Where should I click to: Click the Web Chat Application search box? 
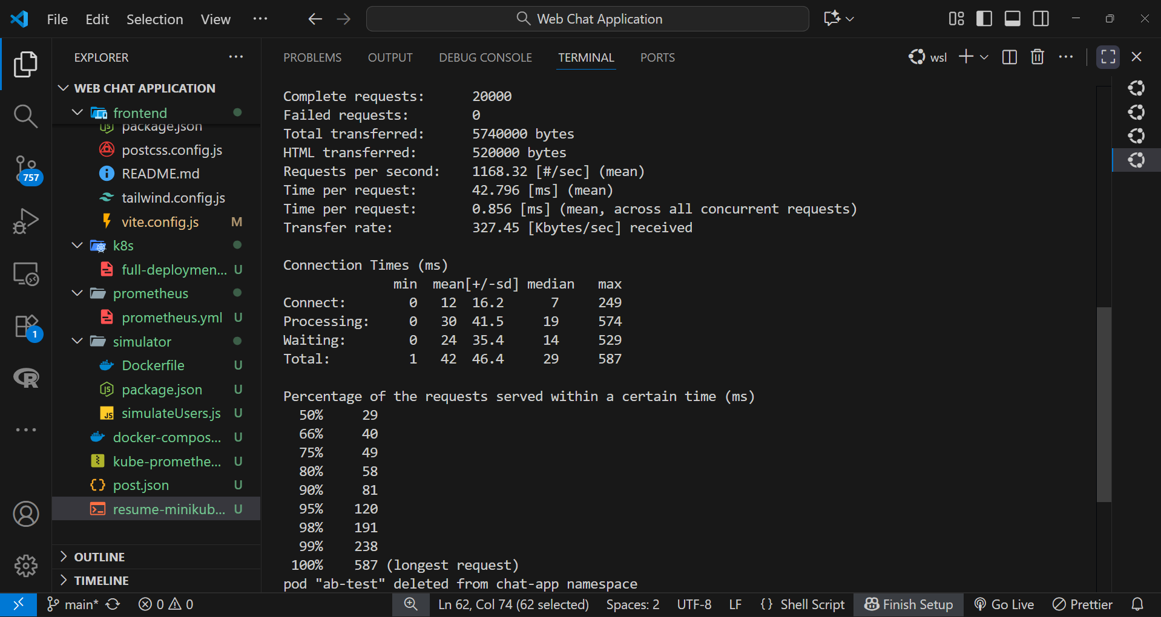click(x=588, y=19)
